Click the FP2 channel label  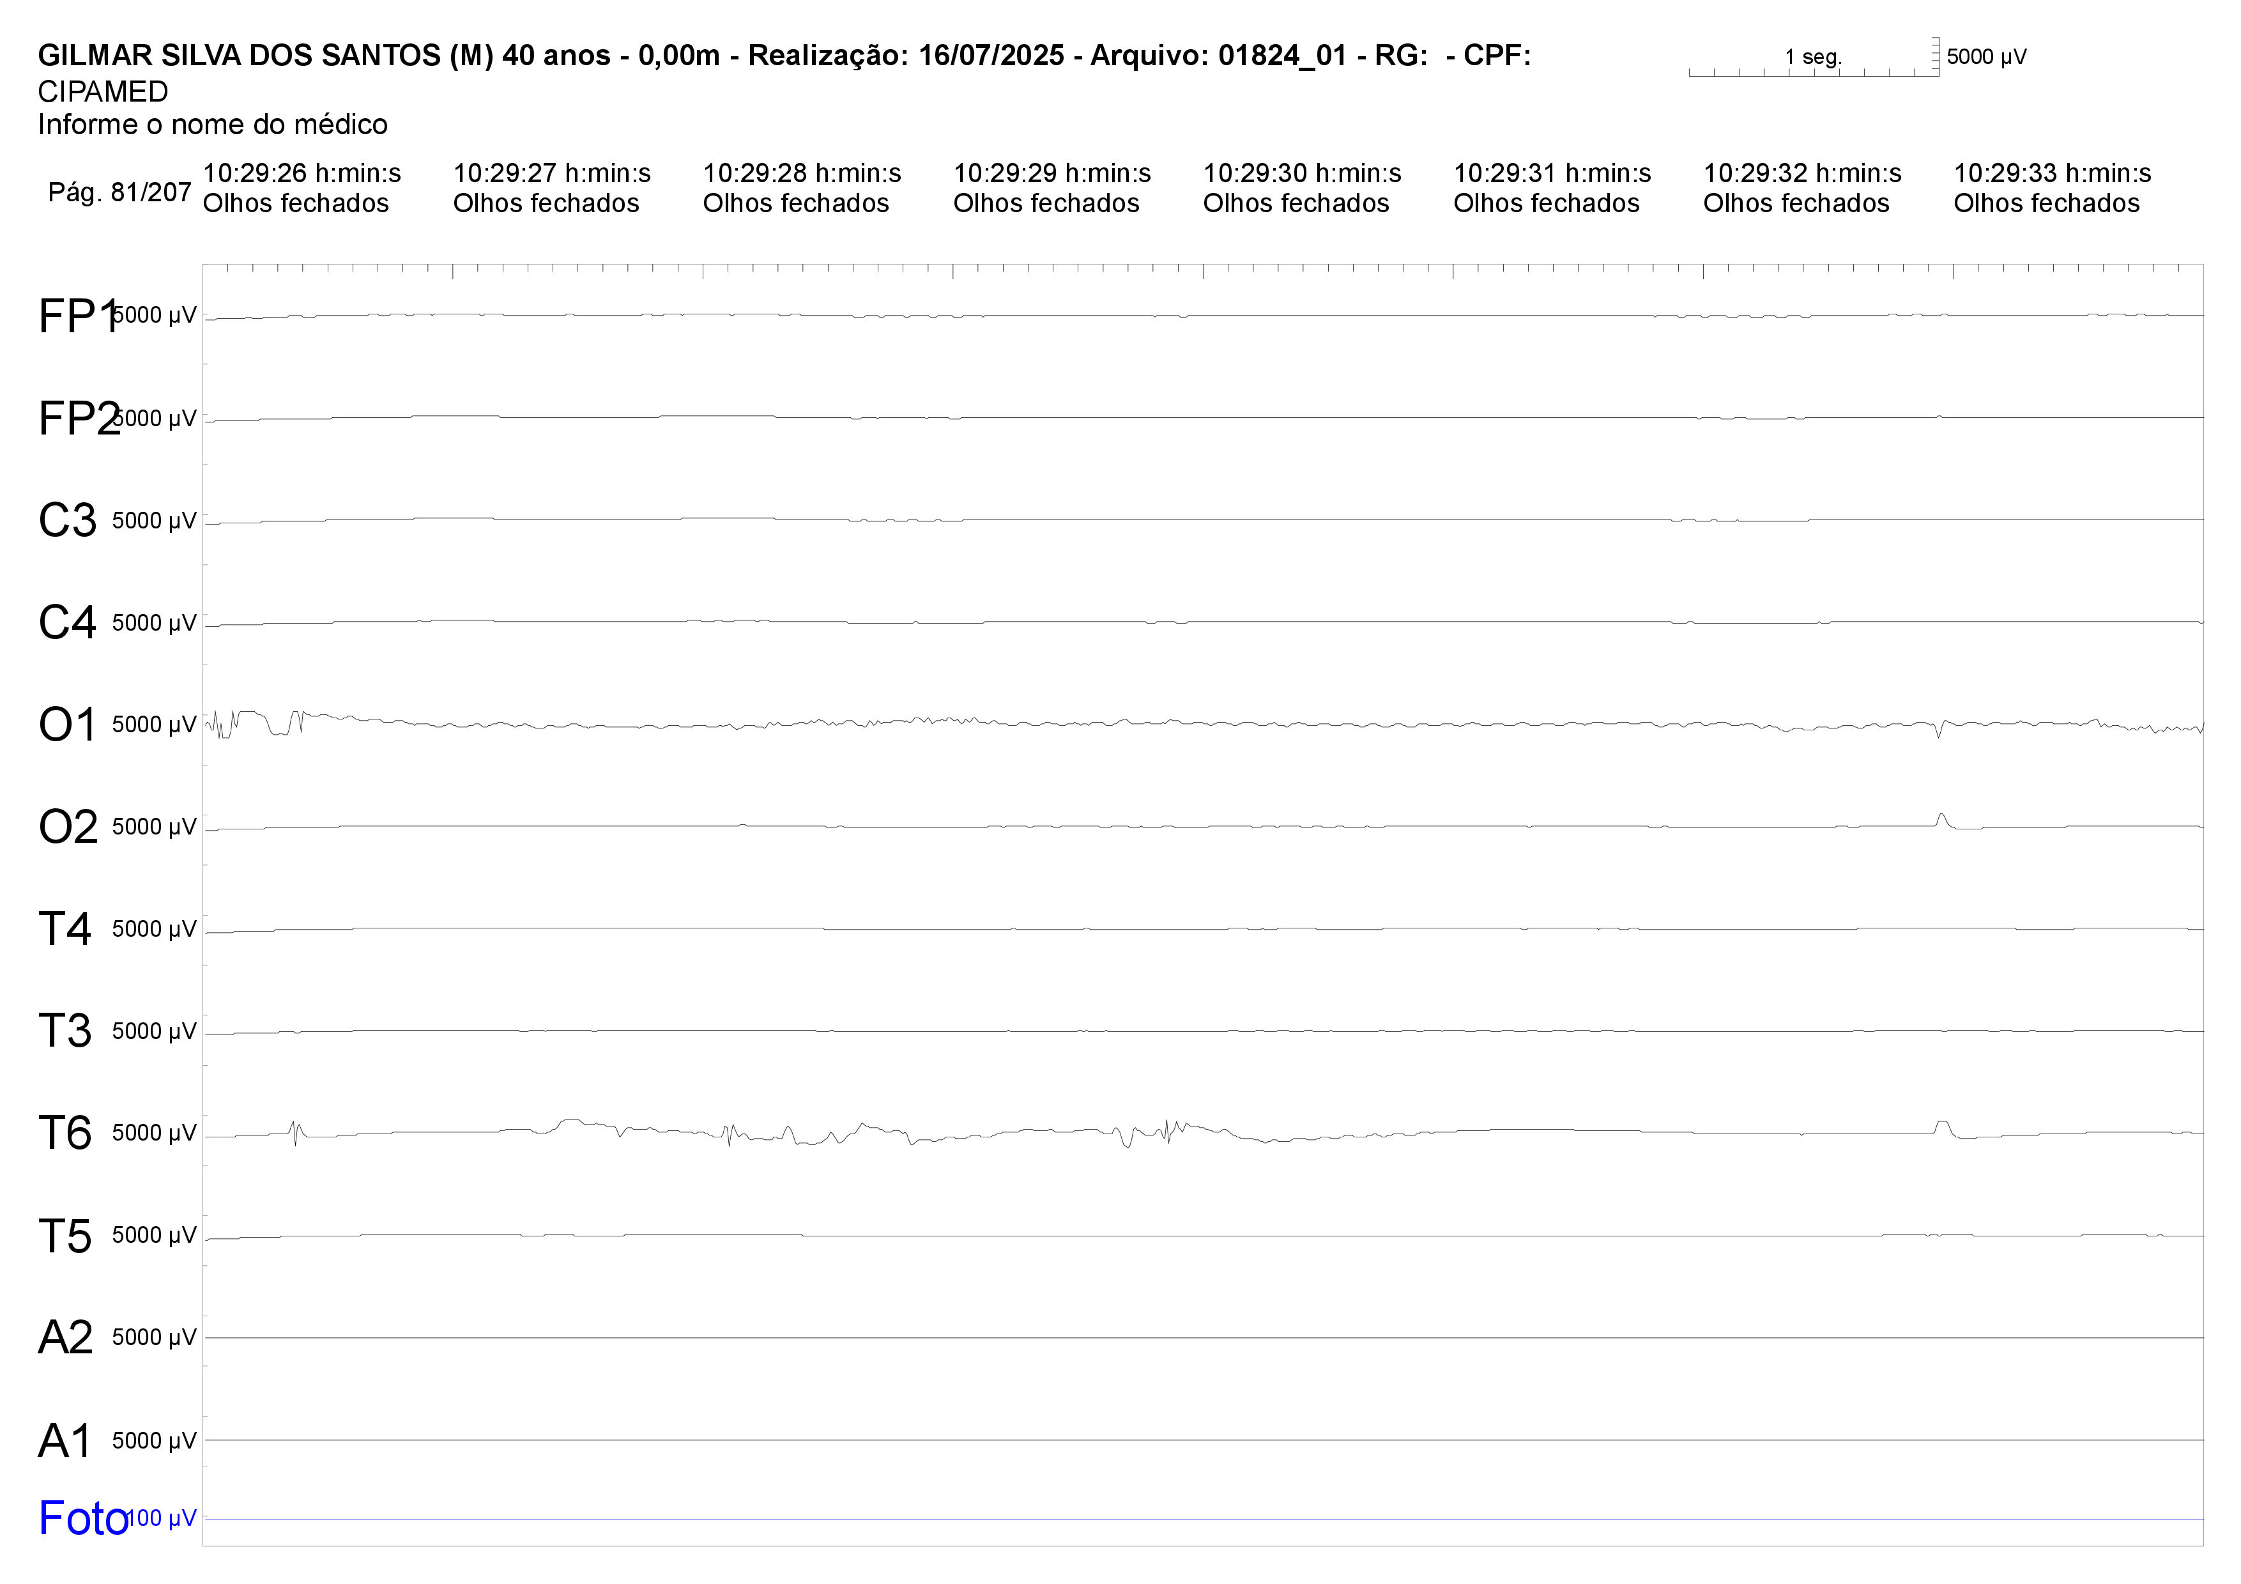[x=79, y=419]
